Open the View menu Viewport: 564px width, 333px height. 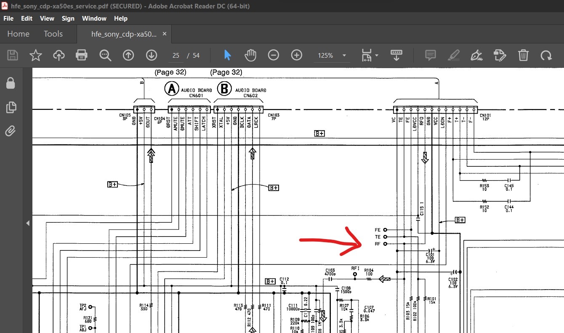[x=47, y=19]
